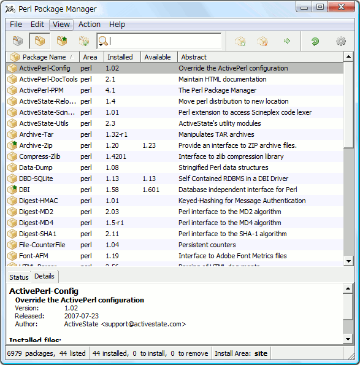This screenshot has height=365, width=360.
Task: Click ActivePerl-DocTools package icon
Action: coord(12,79)
